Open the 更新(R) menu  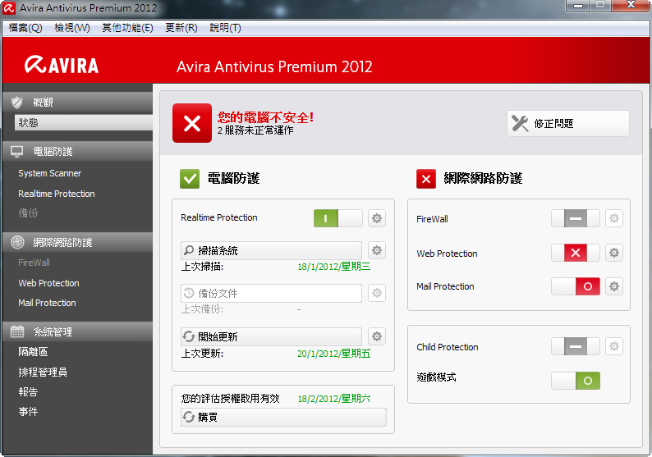(x=181, y=28)
